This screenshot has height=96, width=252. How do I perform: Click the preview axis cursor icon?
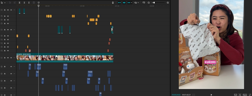(x=135, y=3)
